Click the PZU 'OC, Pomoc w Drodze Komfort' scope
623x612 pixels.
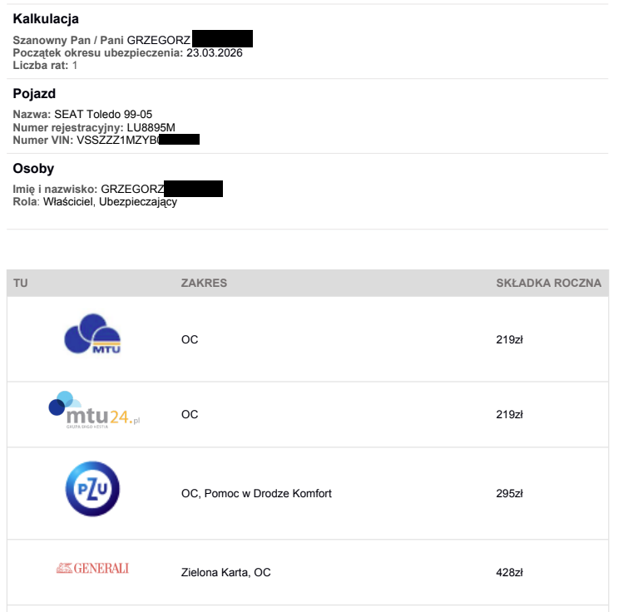coord(256,494)
